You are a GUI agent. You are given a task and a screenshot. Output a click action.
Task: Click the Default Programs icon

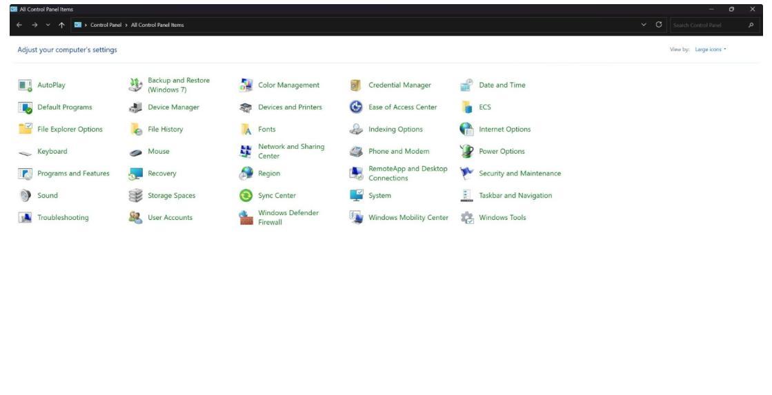(x=25, y=108)
